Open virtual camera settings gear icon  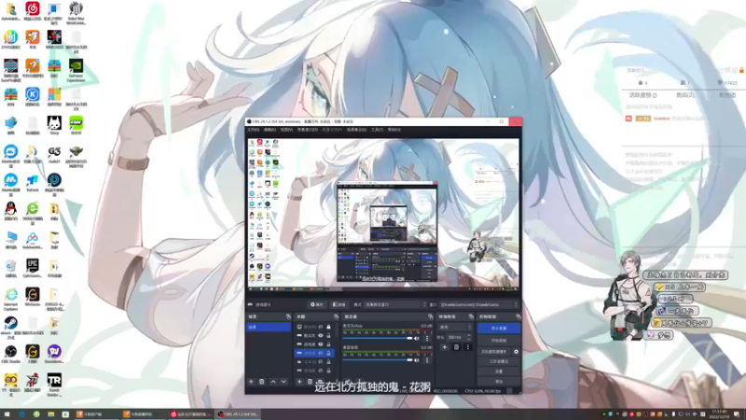(x=517, y=352)
